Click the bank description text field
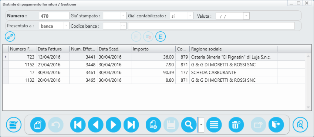 point(211,26)
